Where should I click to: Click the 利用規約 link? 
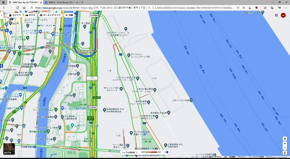click(232, 157)
